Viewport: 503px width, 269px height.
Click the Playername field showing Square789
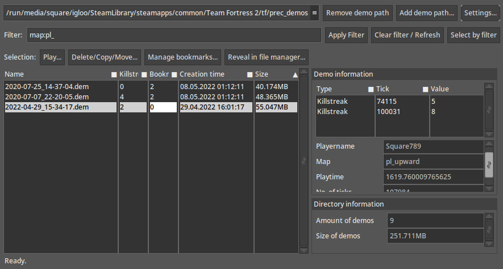click(434, 146)
